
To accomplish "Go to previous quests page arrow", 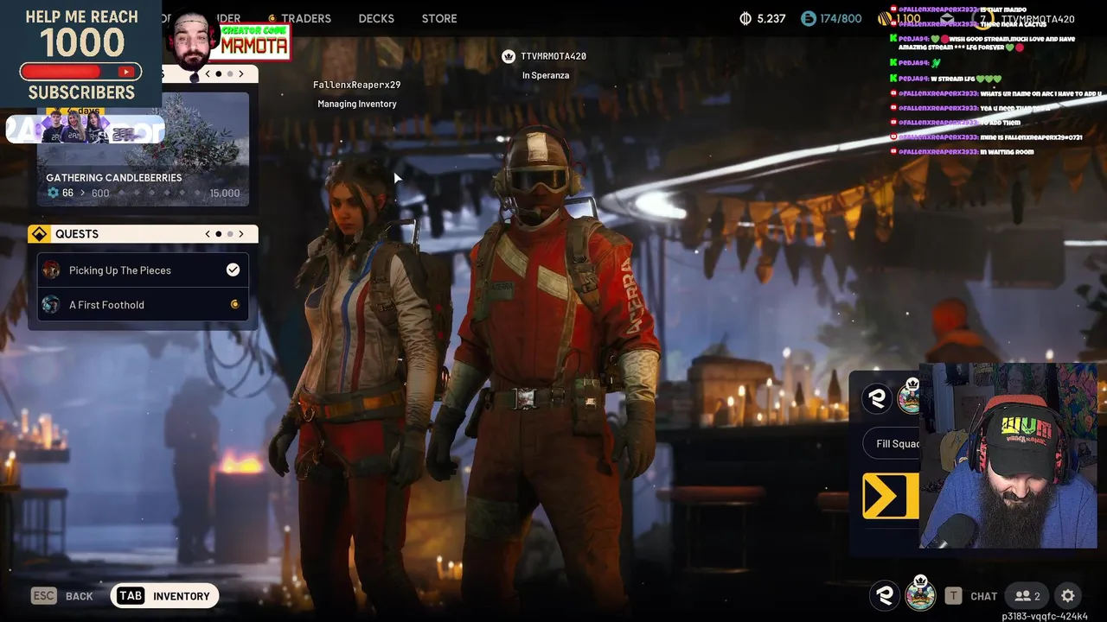I will [208, 234].
